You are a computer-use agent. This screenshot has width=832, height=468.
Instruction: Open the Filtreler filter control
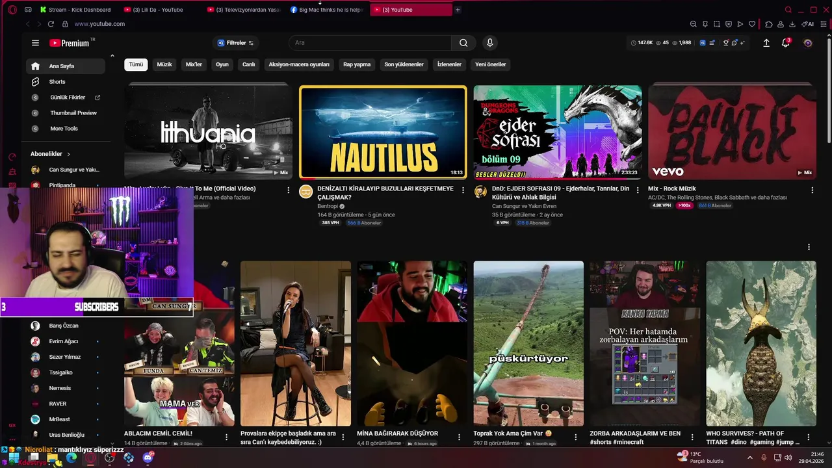pyautogui.click(x=235, y=43)
